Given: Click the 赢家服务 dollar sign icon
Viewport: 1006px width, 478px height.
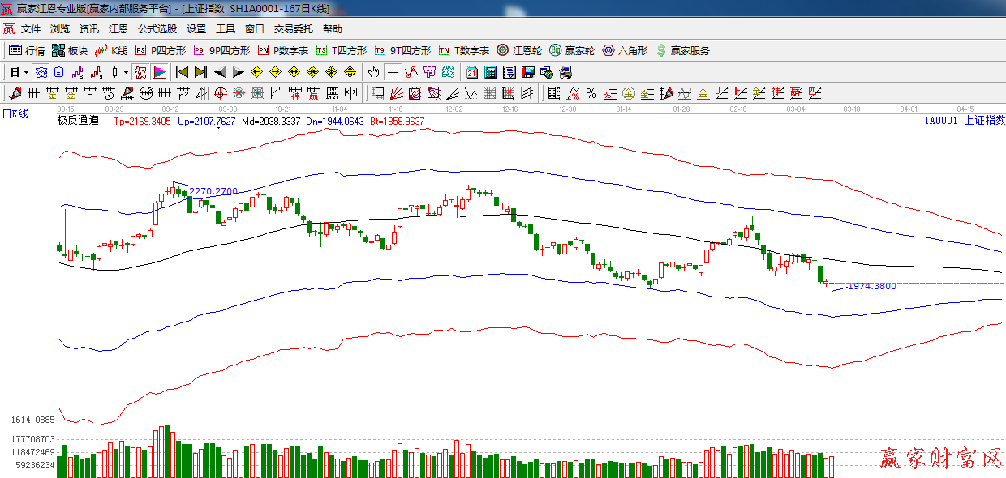Looking at the screenshot, I should (x=661, y=50).
